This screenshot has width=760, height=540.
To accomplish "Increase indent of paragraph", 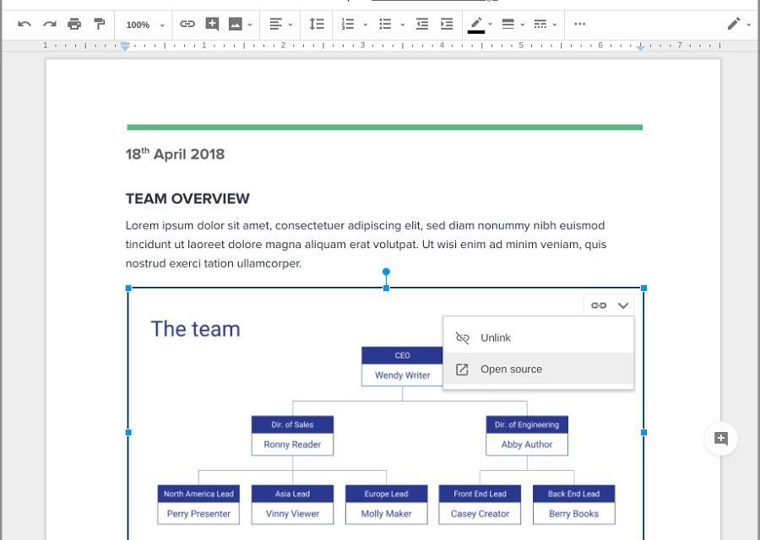I will [447, 24].
